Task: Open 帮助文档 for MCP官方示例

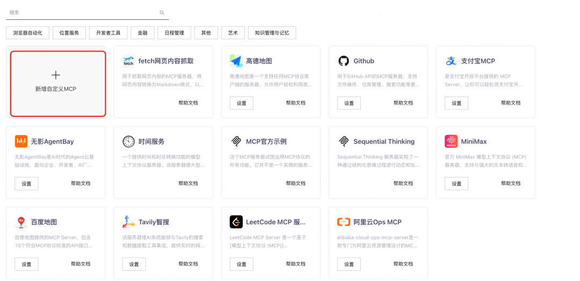Action: [x=295, y=183]
